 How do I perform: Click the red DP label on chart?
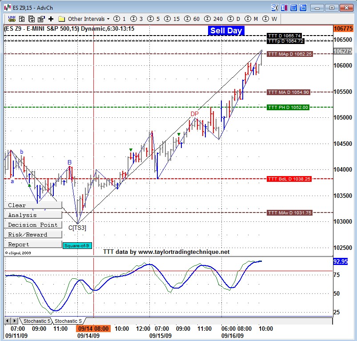point(194,114)
